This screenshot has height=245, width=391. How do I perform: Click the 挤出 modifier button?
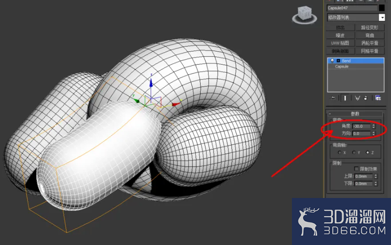click(340, 27)
